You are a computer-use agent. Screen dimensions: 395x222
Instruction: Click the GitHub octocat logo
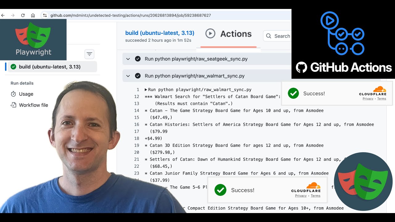[x=301, y=67]
